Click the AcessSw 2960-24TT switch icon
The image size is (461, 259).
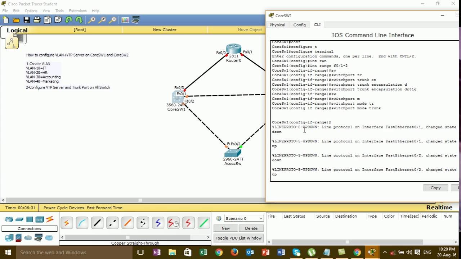tap(233, 153)
